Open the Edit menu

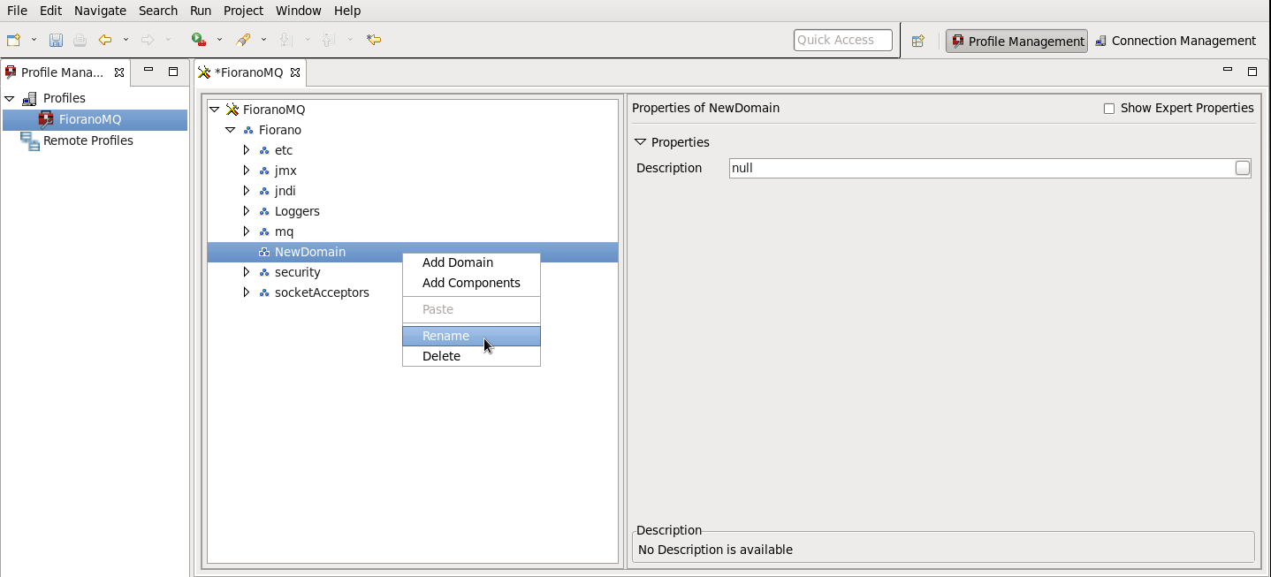50,11
